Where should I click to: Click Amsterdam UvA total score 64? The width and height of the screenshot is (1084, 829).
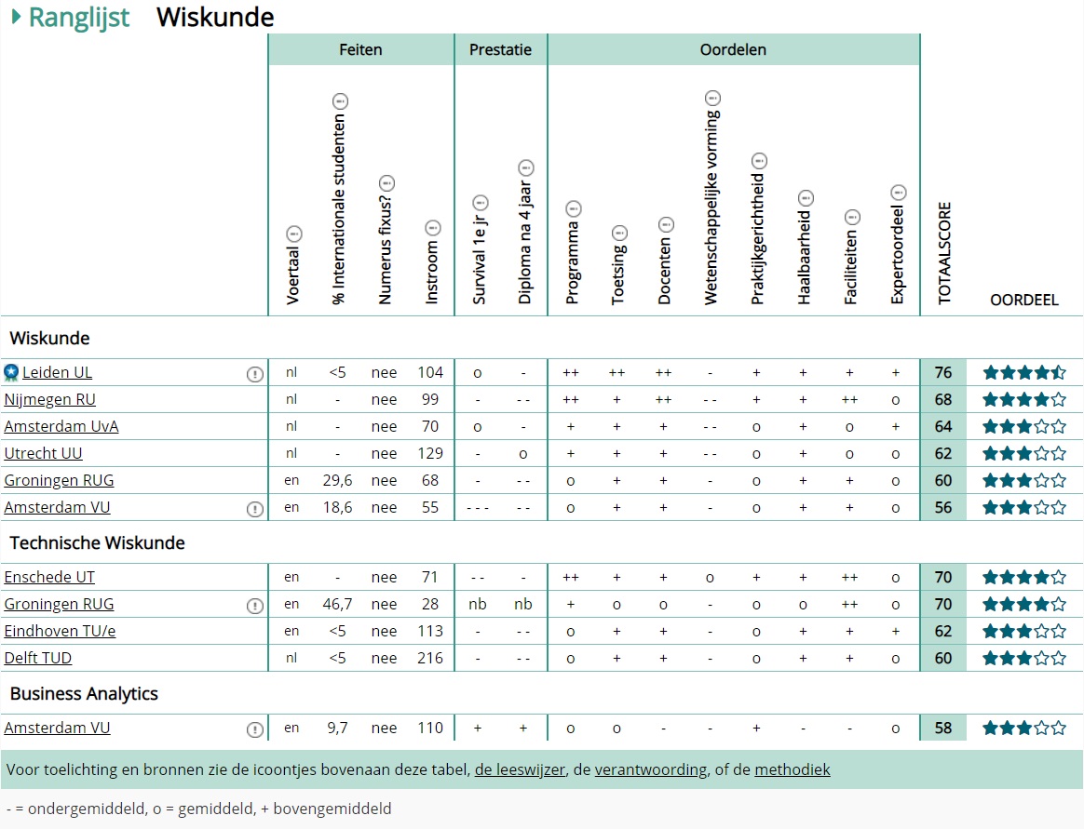tap(943, 427)
